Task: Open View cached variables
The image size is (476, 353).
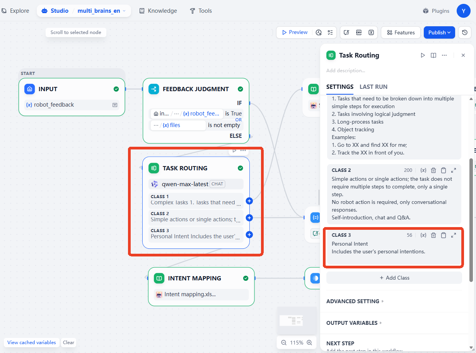Action: [32, 343]
